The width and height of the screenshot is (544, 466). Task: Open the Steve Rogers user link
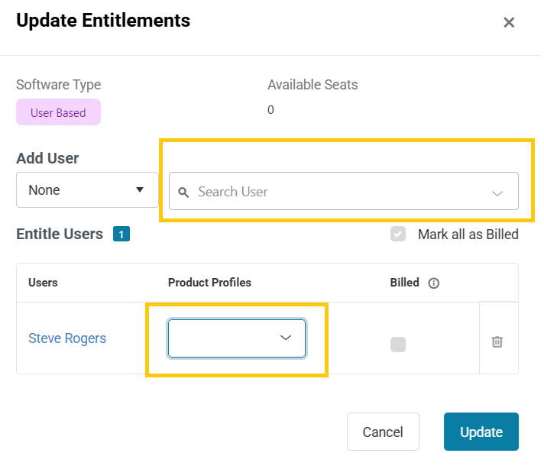click(67, 338)
